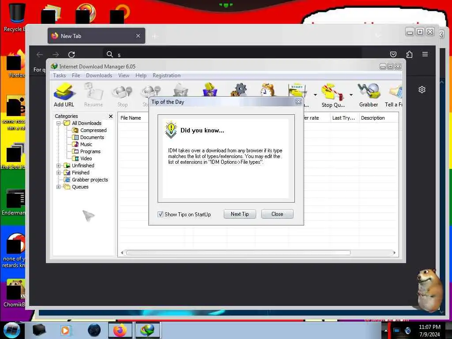
Task: Select the New Tab in Firefox
Action: pos(96,36)
